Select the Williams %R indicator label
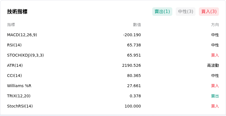 pyautogui.click(x=19, y=86)
